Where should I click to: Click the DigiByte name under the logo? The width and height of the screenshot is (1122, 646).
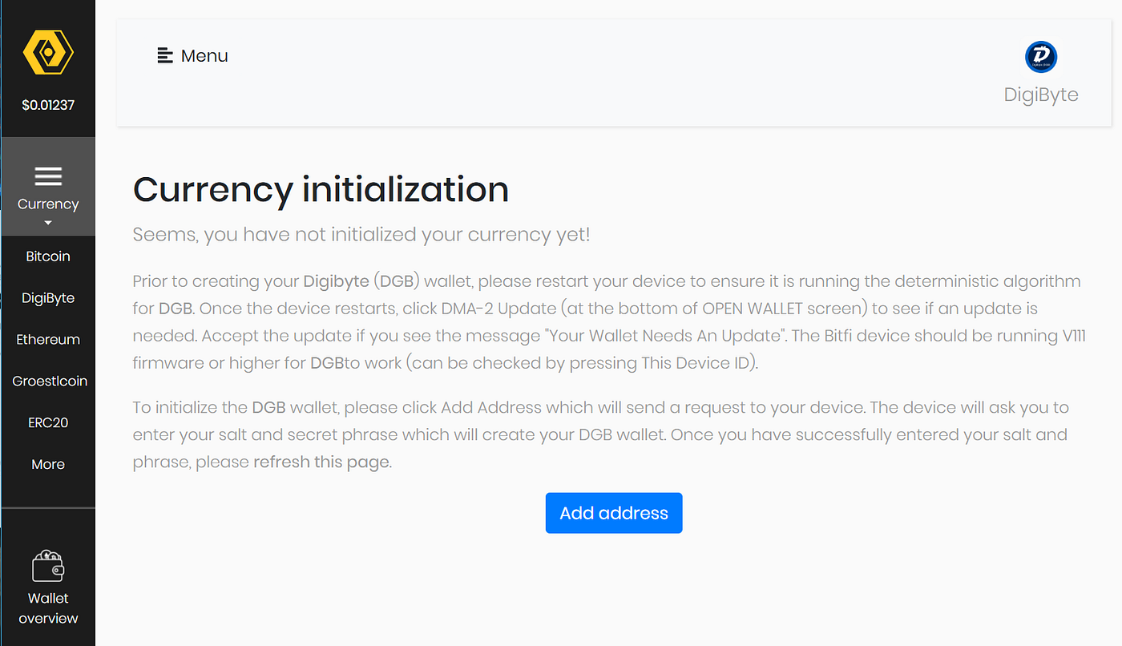click(x=1041, y=95)
